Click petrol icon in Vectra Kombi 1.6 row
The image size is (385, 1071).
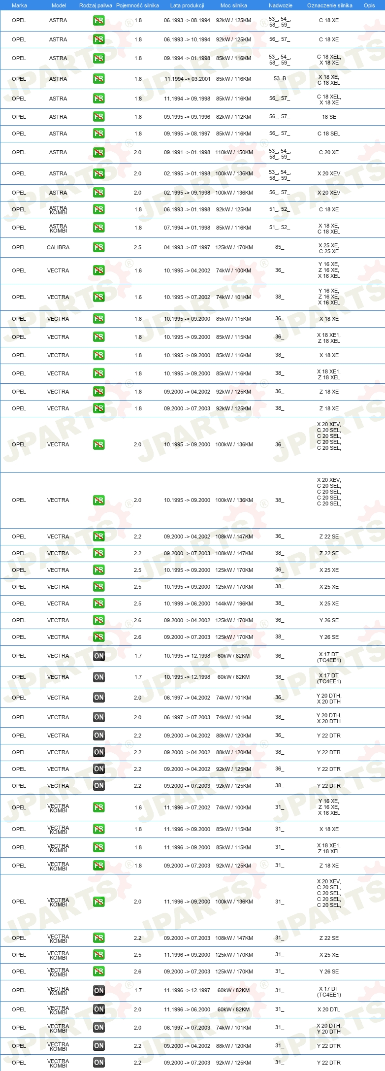(98, 807)
